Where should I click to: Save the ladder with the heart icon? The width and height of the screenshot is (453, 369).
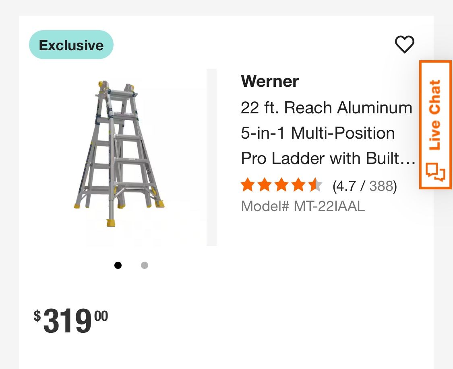click(404, 44)
